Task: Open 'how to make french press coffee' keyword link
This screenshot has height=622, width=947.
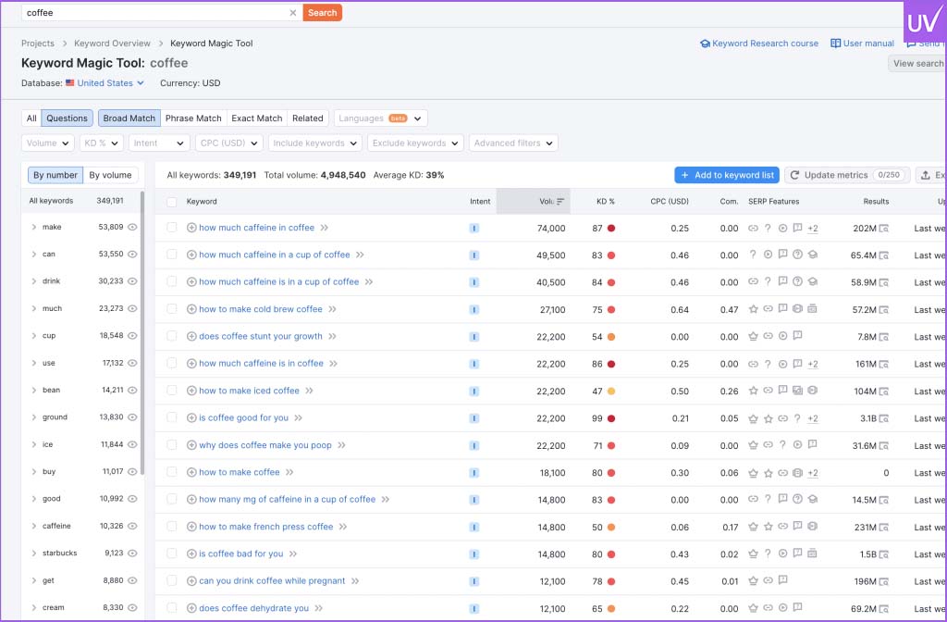Action: [x=265, y=527]
